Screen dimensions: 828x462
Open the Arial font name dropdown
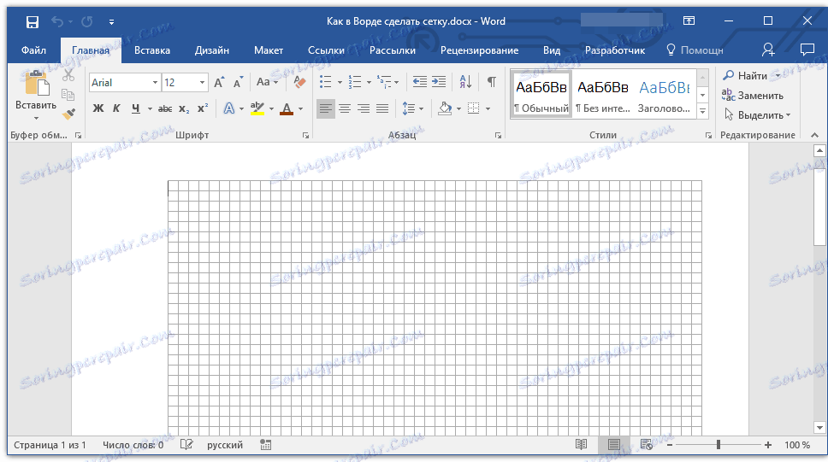click(155, 82)
